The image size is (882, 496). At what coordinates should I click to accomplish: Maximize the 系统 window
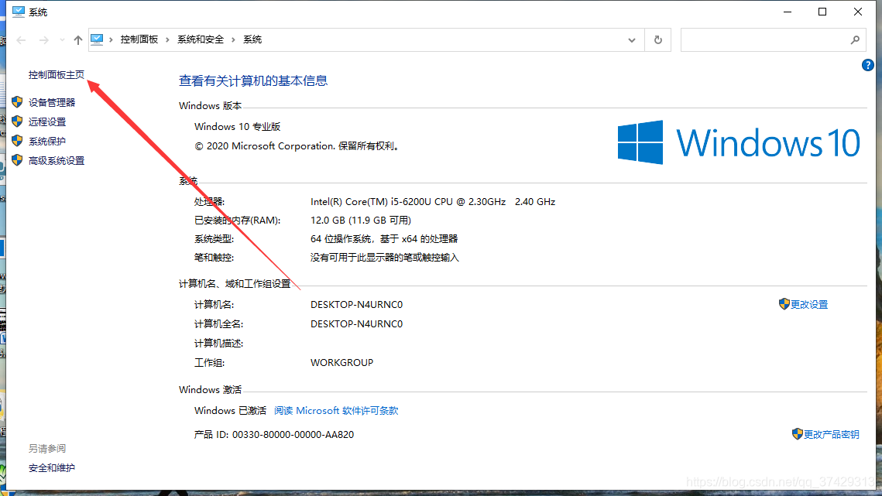(822, 12)
